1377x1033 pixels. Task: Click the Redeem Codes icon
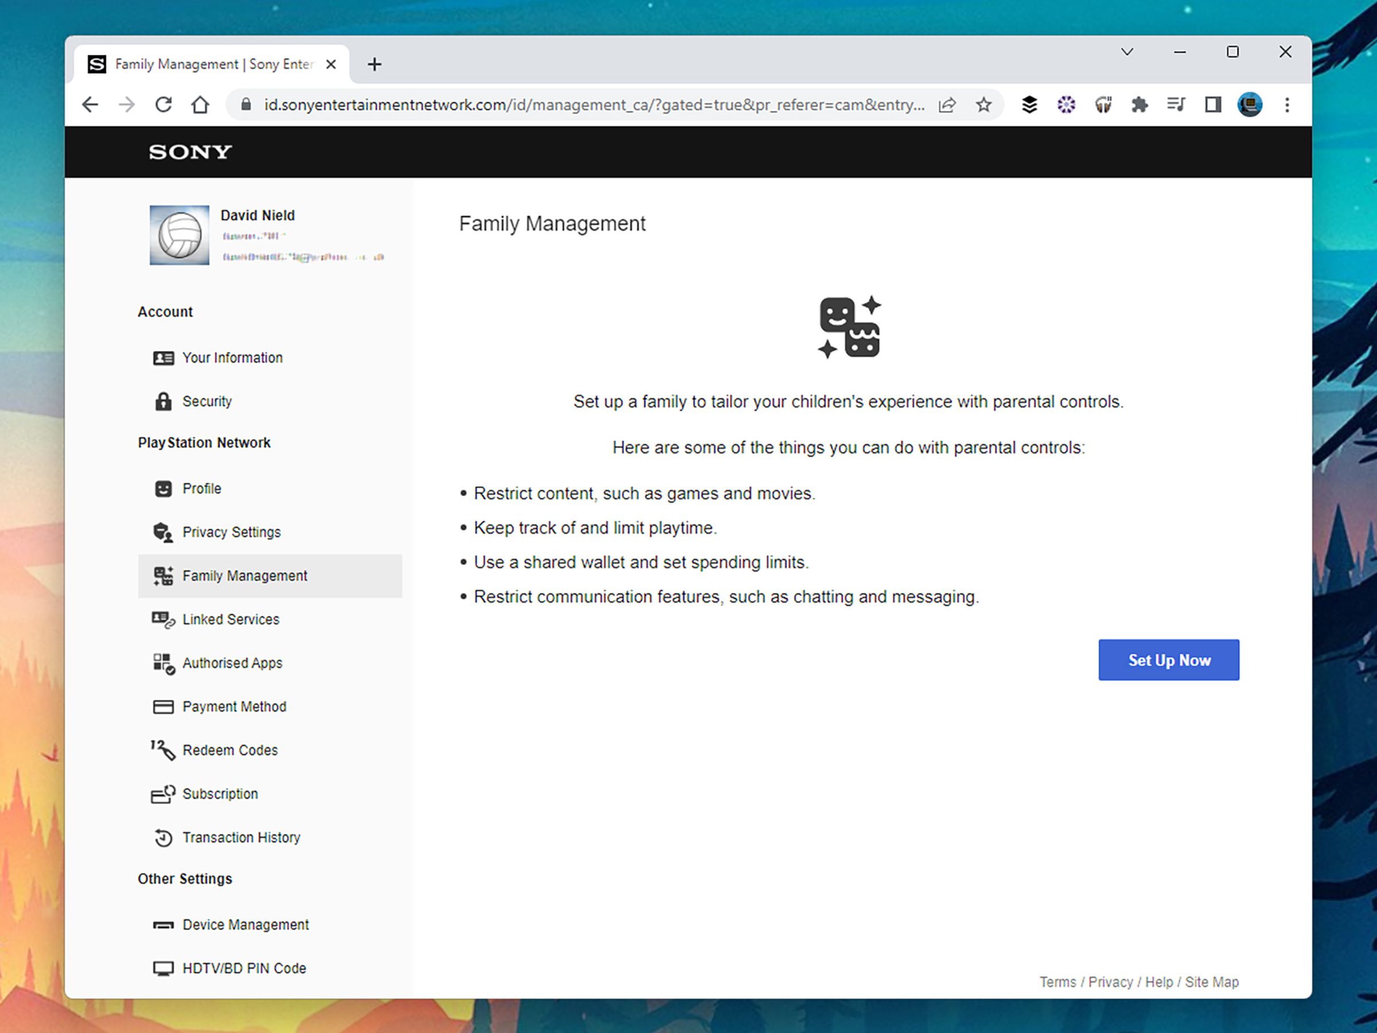[x=163, y=750]
